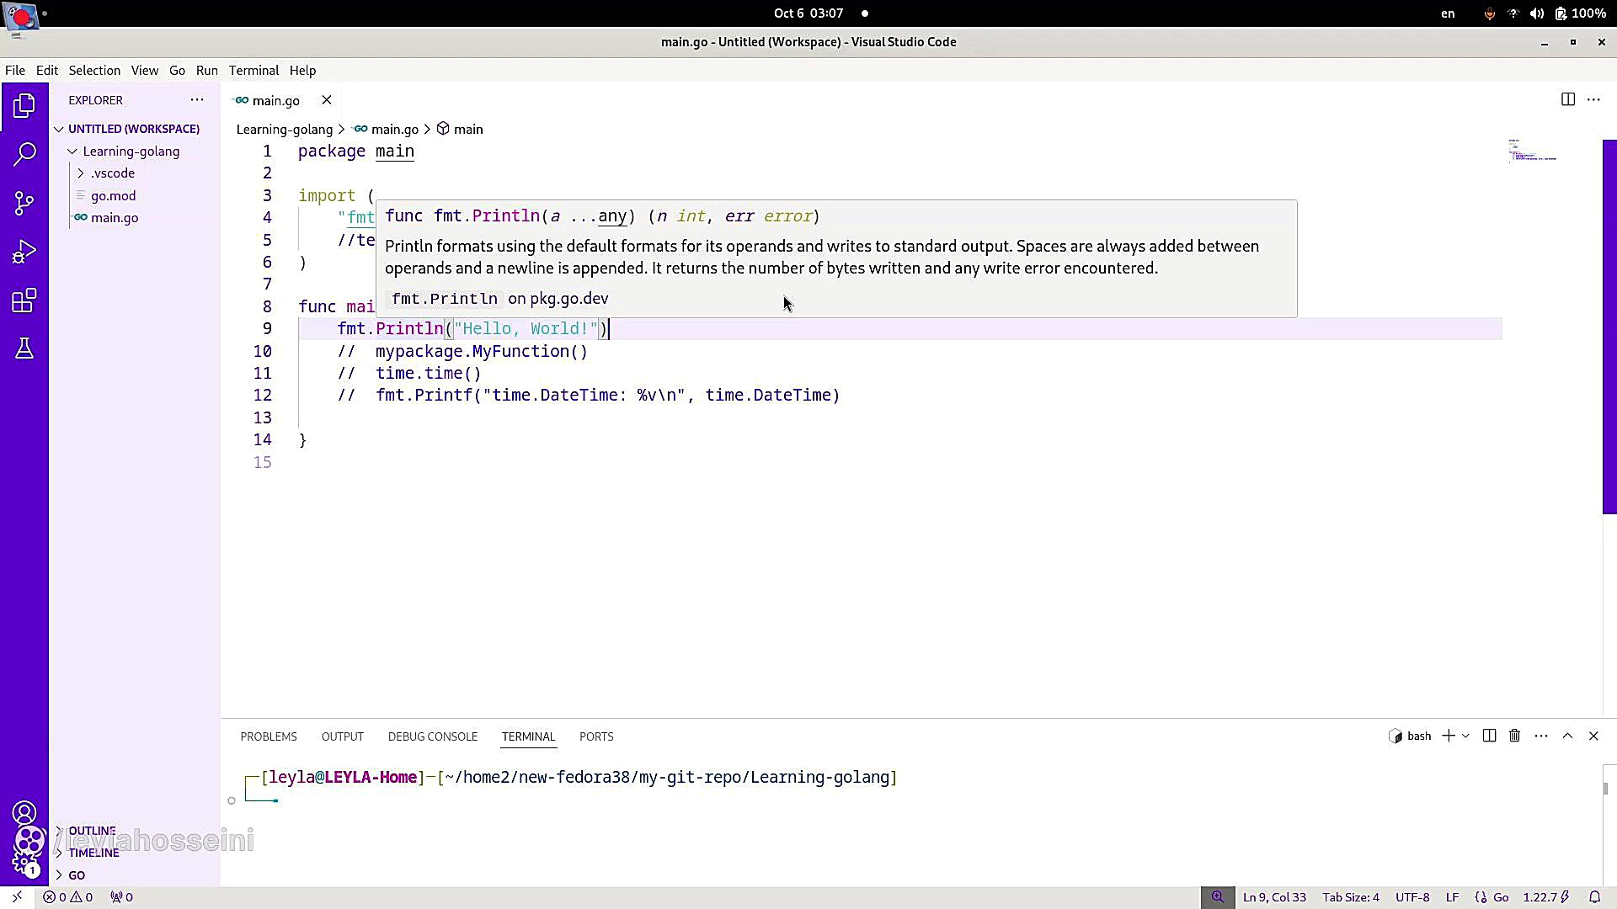Image resolution: width=1617 pixels, height=909 pixels.
Task: Open the en keyboard layout indicator
Action: [1448, 13]
